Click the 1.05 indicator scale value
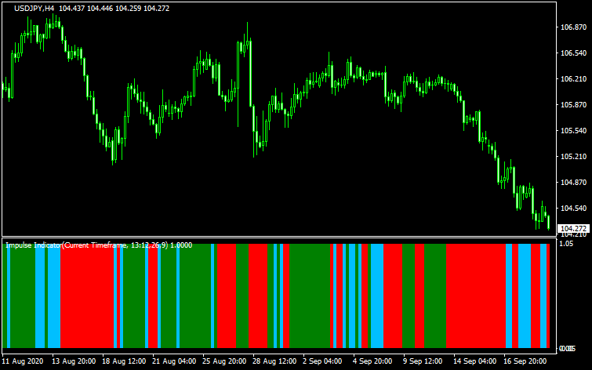This screenshot has height=370, width=592. [x=566, y=244]
